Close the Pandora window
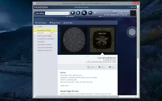This screenshot has width=162, height=101. [x=136, y=3]
